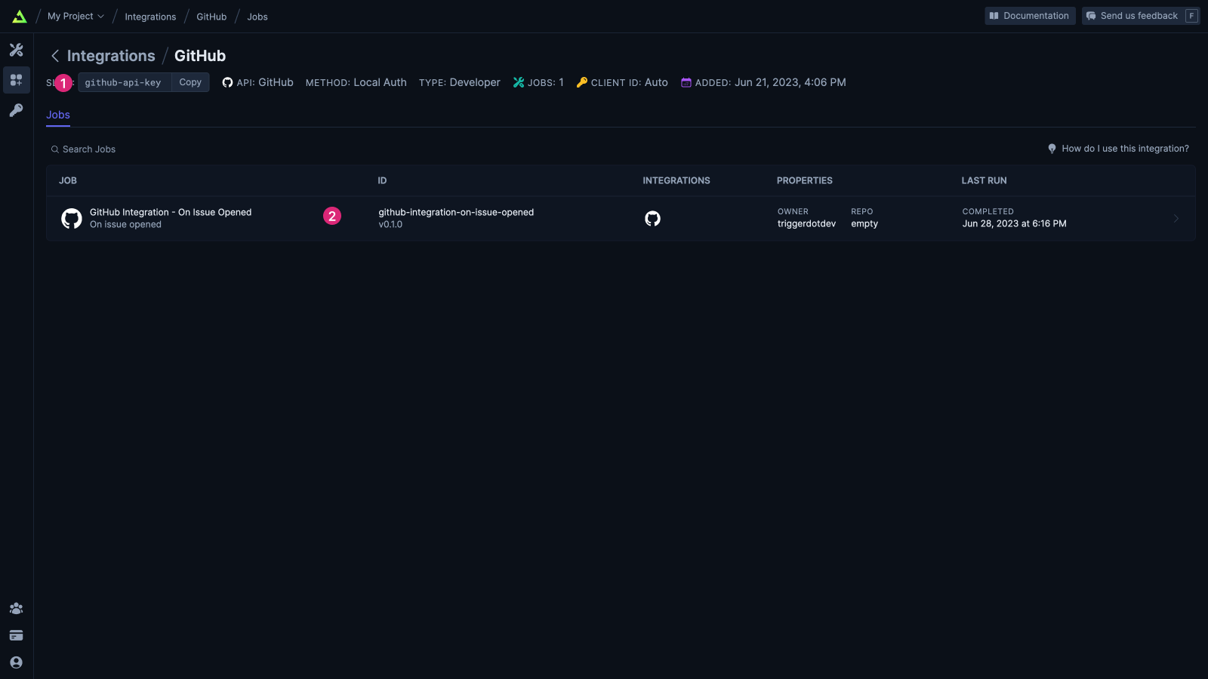Image resolution: width=1208 pixels, height=679 pixels.
Task: Go back using the arrow beside Integrations
Action: point(55,56)
